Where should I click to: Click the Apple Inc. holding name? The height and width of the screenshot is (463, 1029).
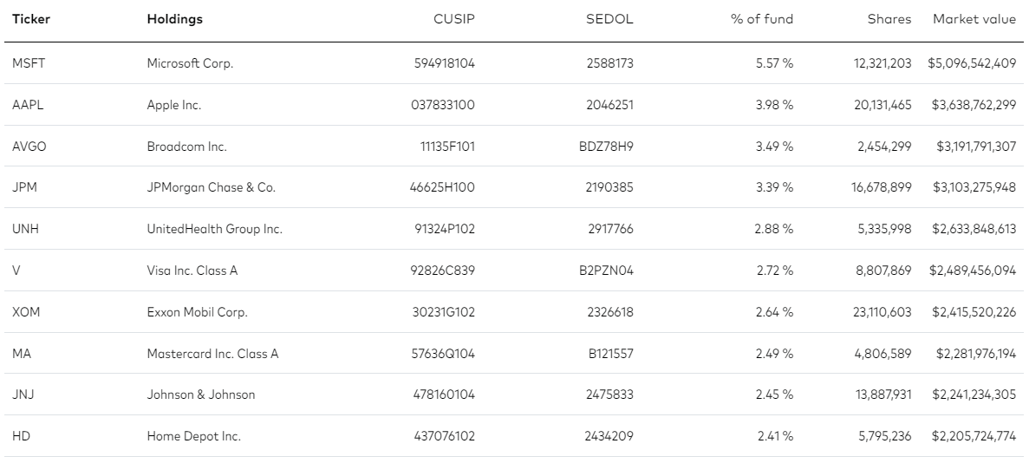[x=174, y=105]
